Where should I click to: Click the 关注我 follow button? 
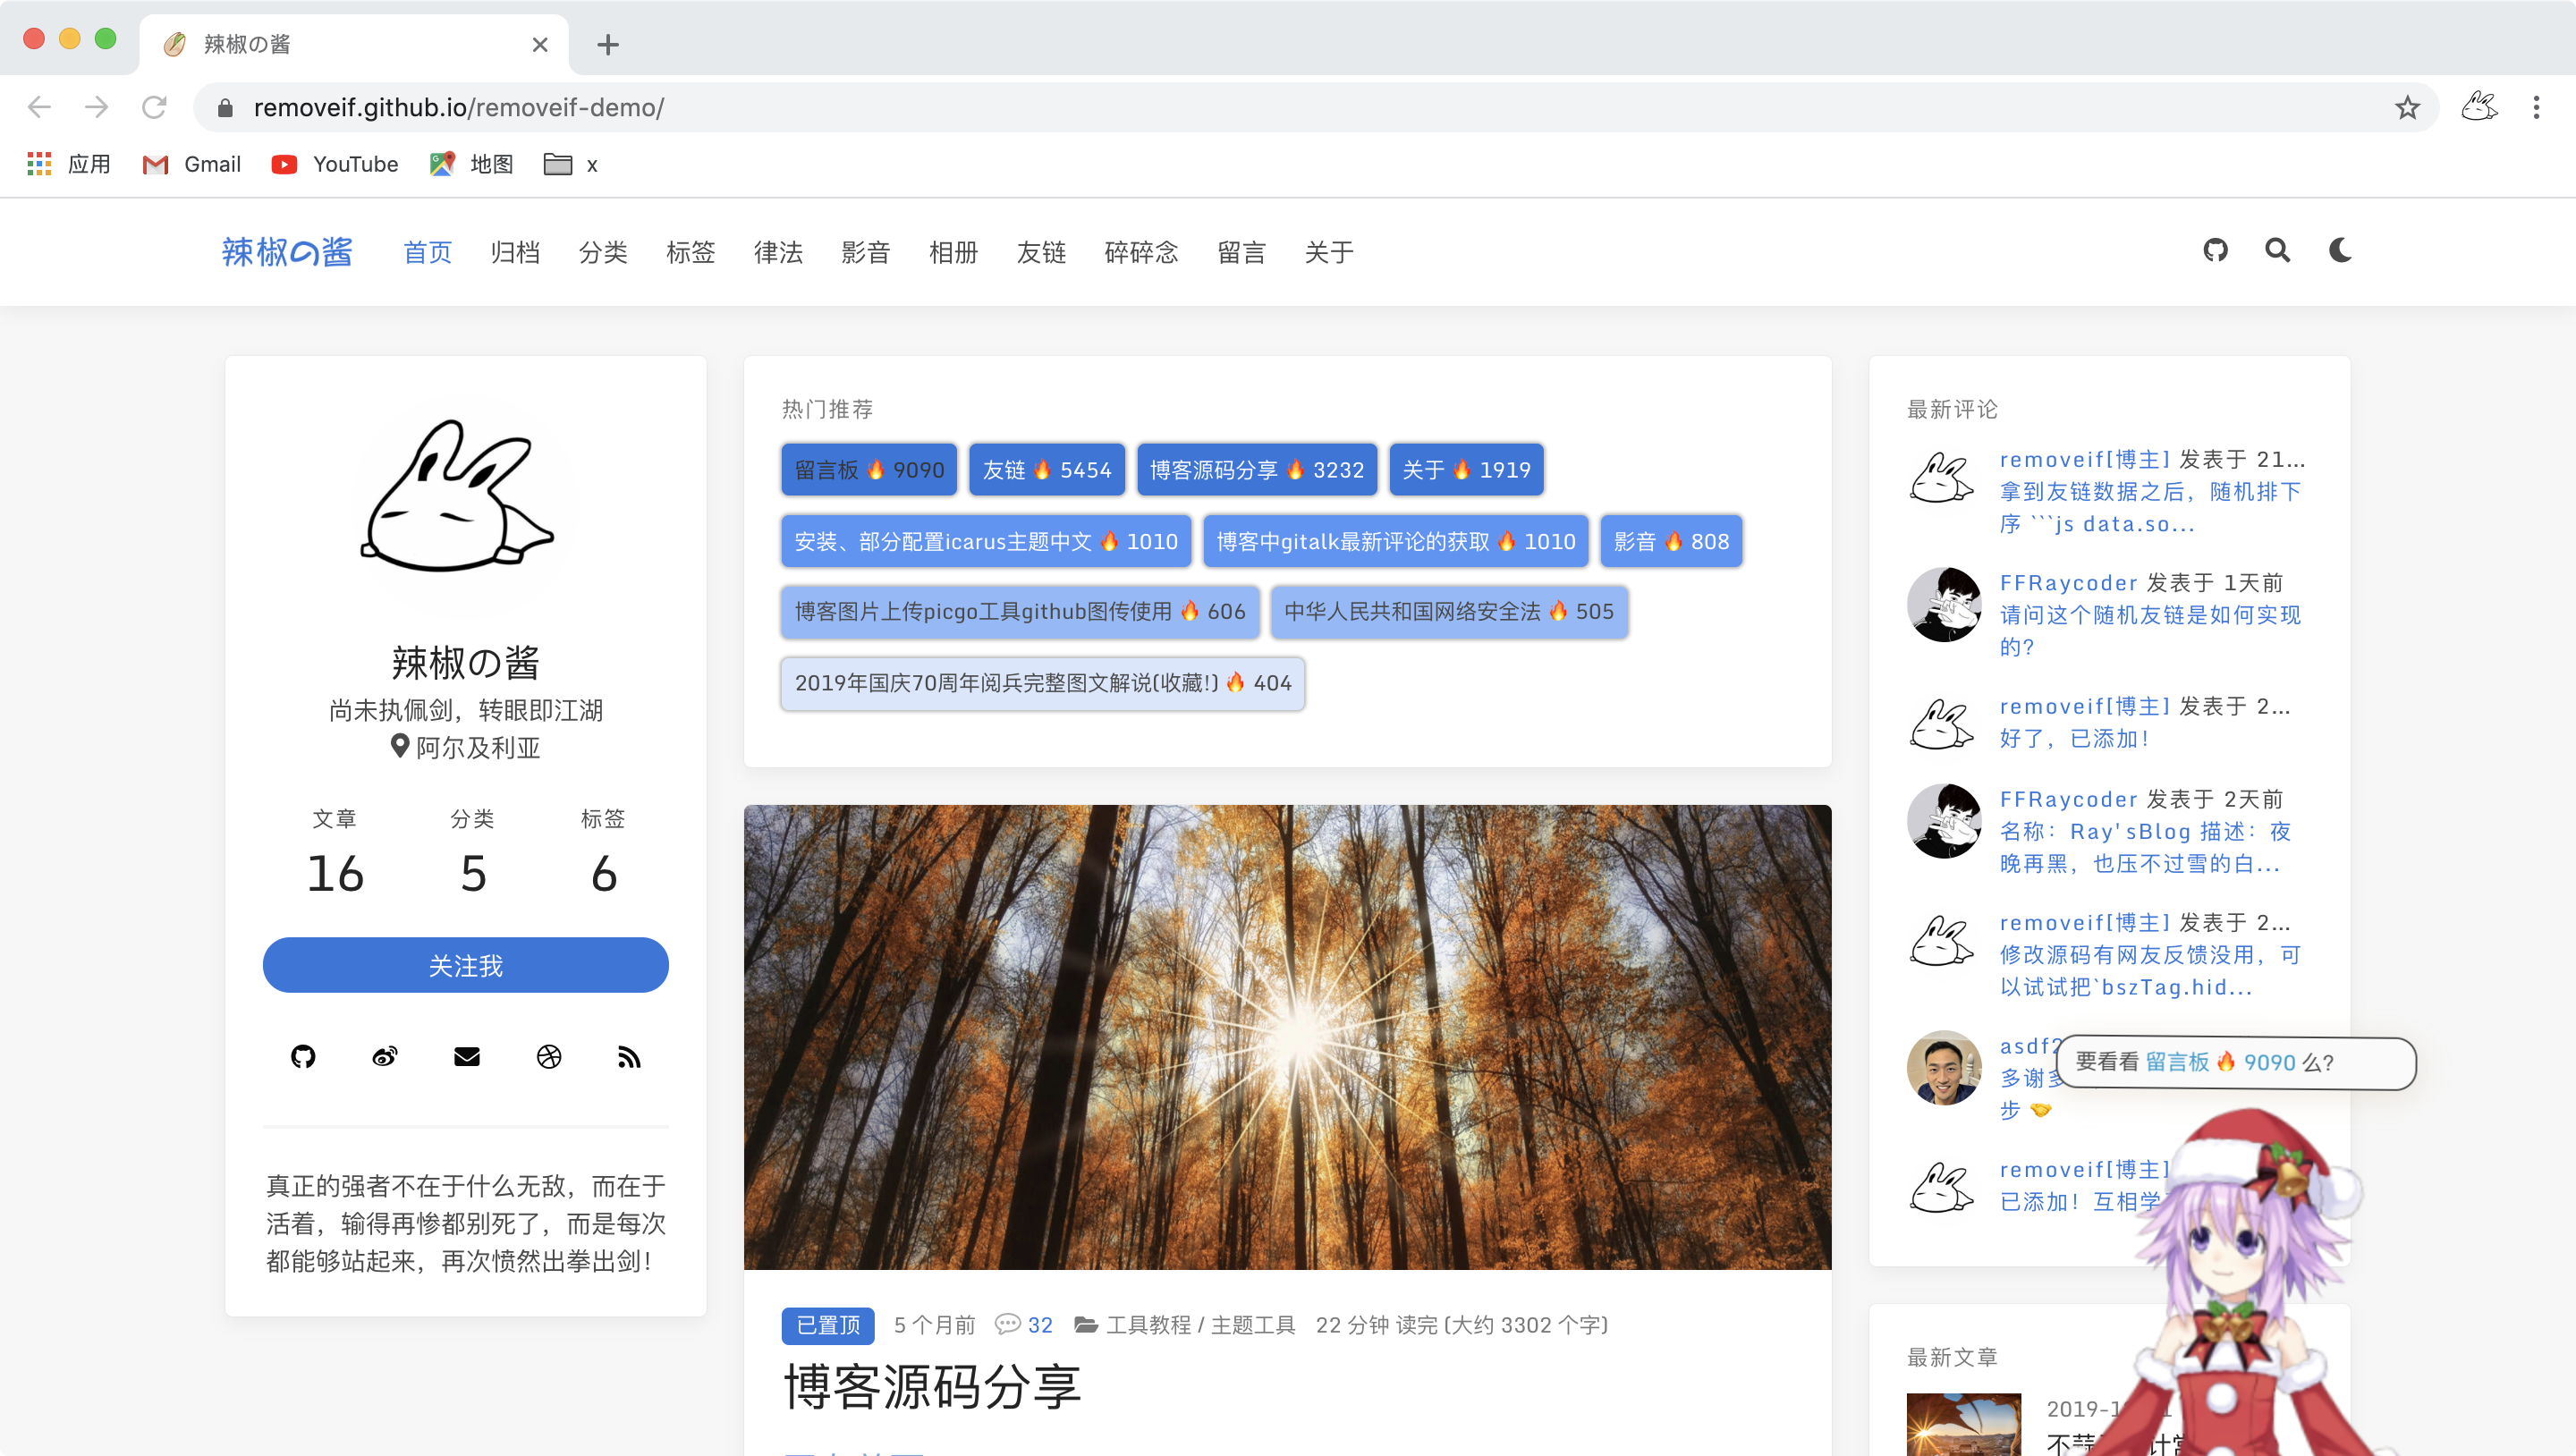pos(466,965)
